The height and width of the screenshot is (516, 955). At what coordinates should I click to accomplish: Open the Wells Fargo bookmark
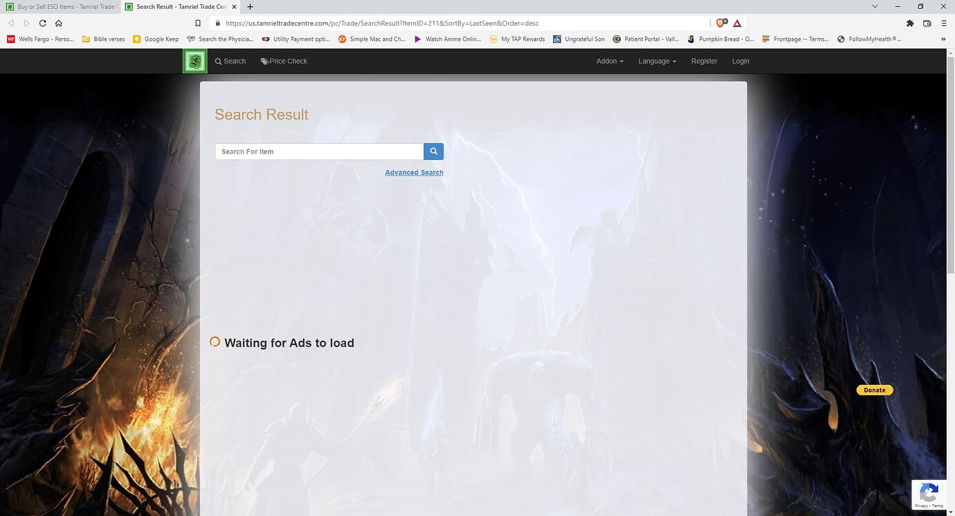click(x=40, y=39)
